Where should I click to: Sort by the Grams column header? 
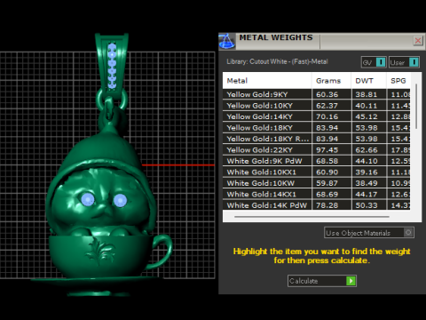click(331, 81)
